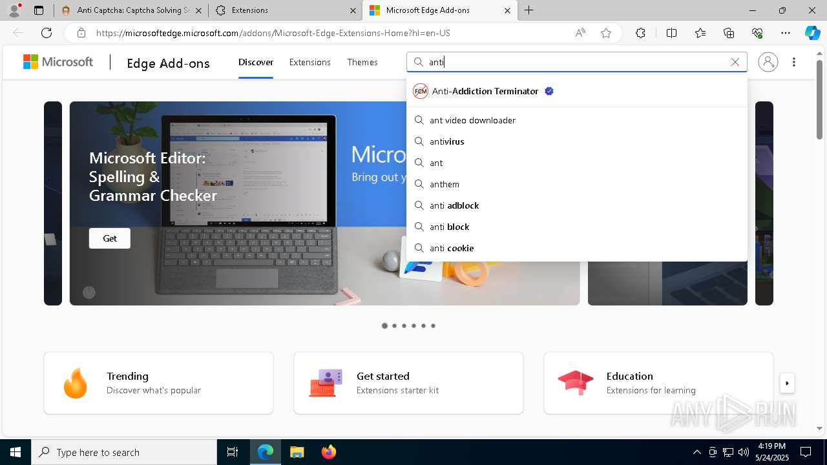
Task: Select first carousel dot
Action: tap(384, 325)
